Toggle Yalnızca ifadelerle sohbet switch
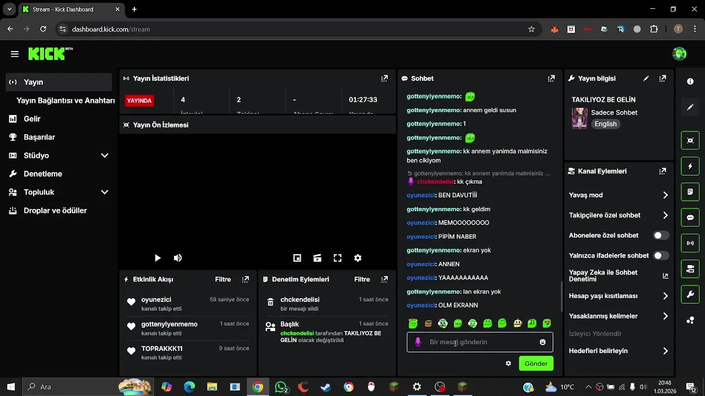The image size is (705, 396). [x=661, y=256]
